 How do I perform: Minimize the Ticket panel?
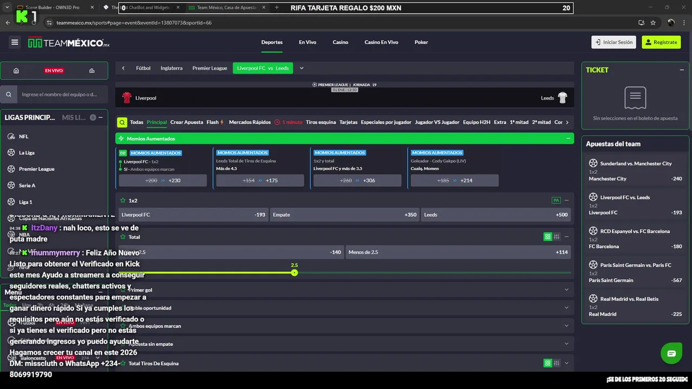[682, 70]
